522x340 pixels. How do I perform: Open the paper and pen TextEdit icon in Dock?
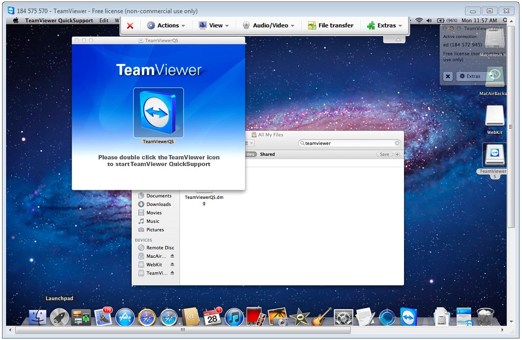pyautogui.click(x=365, y=317)
